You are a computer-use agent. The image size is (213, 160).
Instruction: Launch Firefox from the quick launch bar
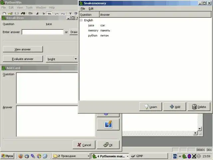(x=21, y=156)
